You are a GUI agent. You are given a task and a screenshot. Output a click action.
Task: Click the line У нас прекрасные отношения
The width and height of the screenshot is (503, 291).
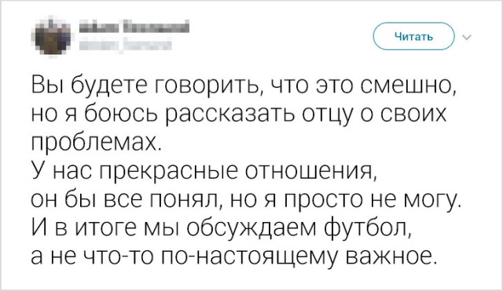coord(203,171)
